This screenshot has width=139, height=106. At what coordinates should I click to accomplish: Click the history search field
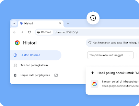coord(112,43)
